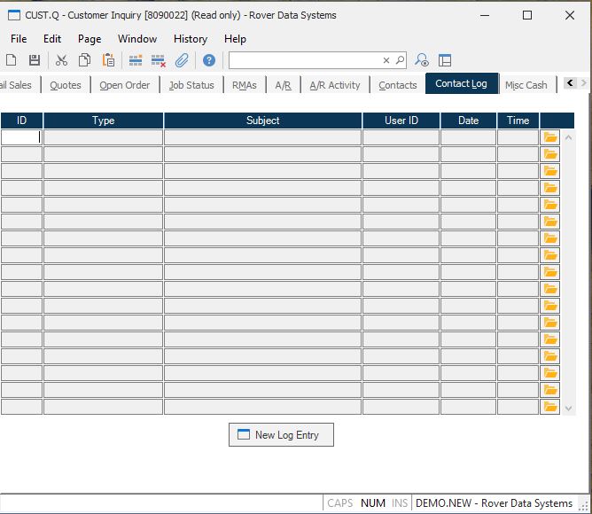Click the Cut scissors icon
Image resolution: width=592 pixels, height=514 pixels.
click(x=61, y=60)
